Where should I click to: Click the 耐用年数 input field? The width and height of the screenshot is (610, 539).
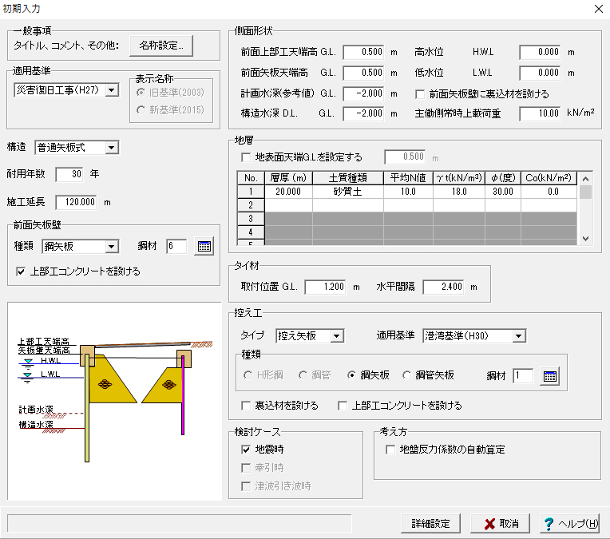point(69,174)
